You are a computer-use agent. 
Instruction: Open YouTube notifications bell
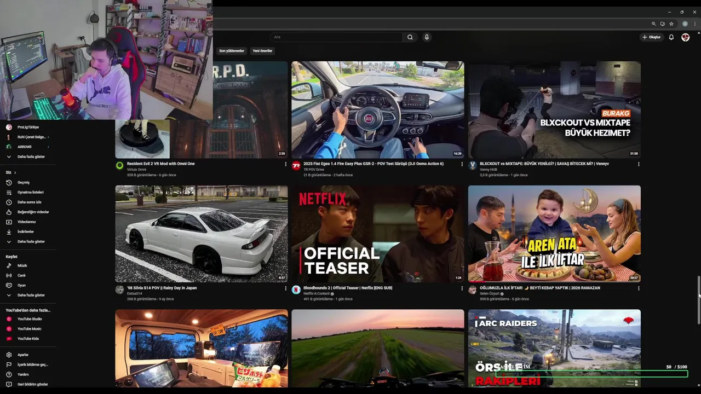click(671, 37)
